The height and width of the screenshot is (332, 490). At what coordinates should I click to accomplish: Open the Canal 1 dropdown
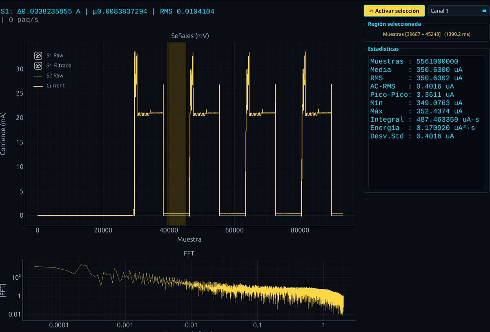(x=458, y=11)
